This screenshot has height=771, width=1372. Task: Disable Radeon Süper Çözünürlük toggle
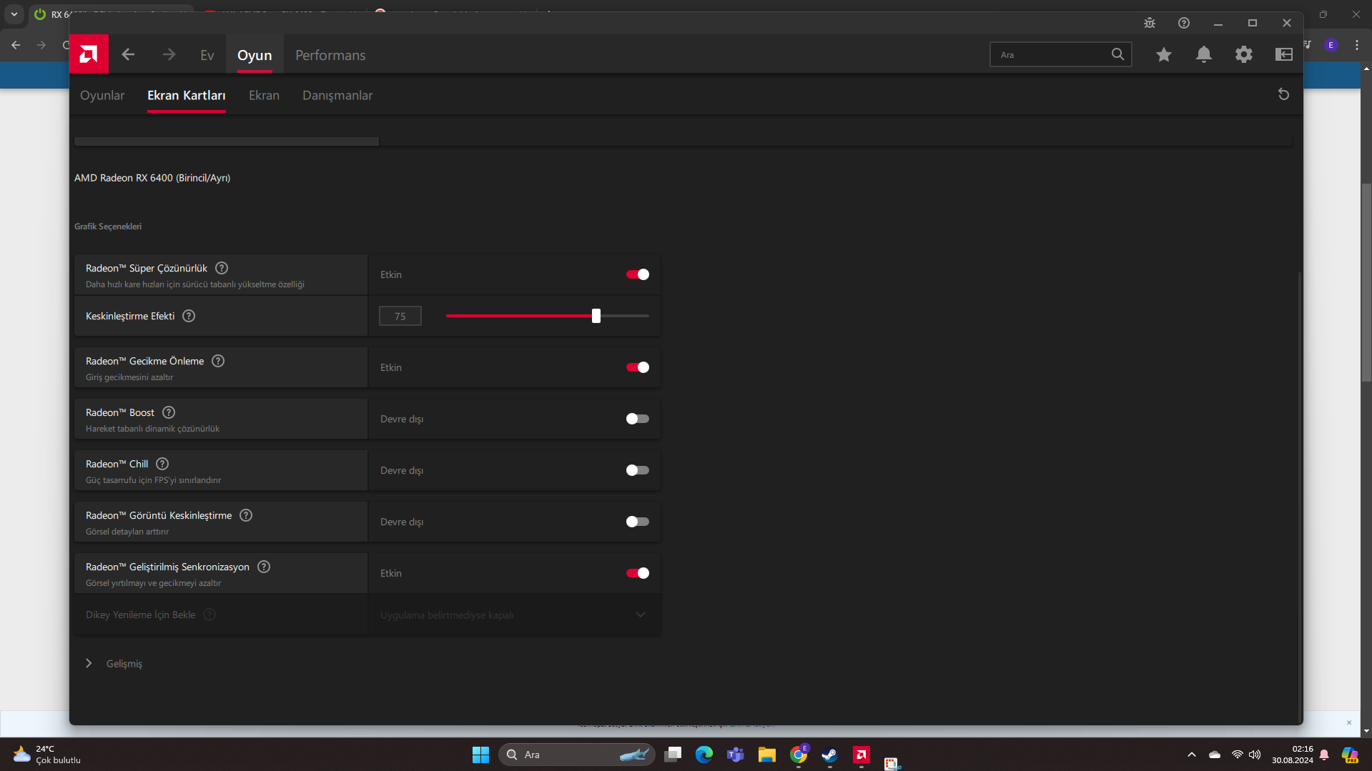638,274
